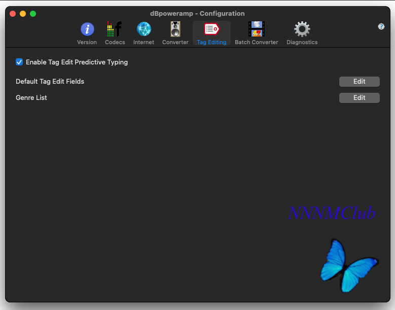Image resolution: width=395 pixels, height=310 pixels.
Task: Click the Converter tab label
Action: (x=175, y=42)
